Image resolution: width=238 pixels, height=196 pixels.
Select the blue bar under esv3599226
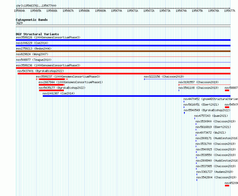click(123, 40)
